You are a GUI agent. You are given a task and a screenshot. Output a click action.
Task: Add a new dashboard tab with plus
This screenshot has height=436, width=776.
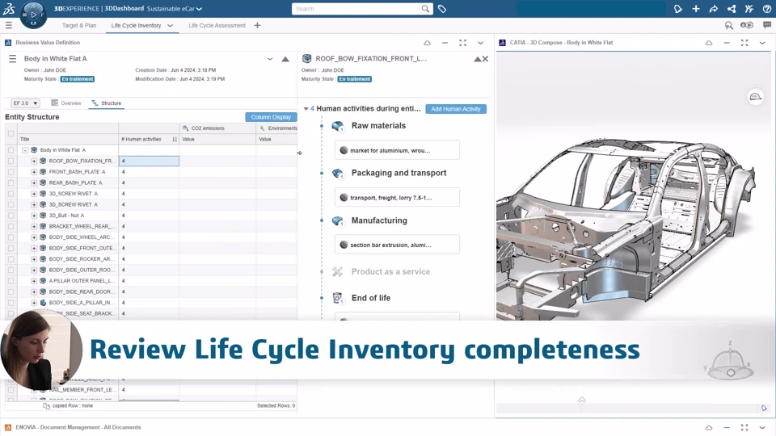(x=257, y=25)
